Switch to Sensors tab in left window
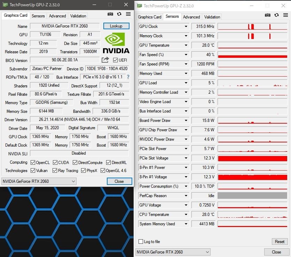Screen dimensions: 291x257 click(38, 16)
